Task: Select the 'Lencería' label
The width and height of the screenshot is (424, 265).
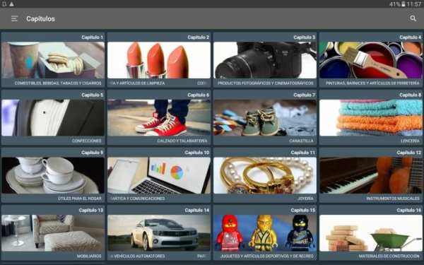Action: tap(410, 141)
